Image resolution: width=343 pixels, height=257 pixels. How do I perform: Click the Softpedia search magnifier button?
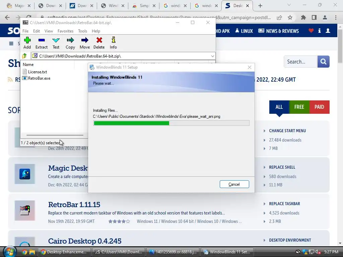point(323,62)
